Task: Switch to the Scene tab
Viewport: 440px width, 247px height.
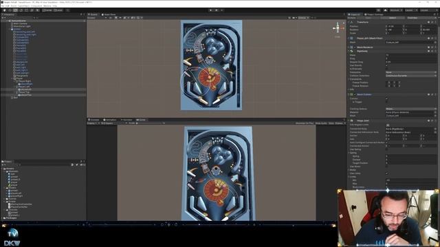Action: click(93, 14)
